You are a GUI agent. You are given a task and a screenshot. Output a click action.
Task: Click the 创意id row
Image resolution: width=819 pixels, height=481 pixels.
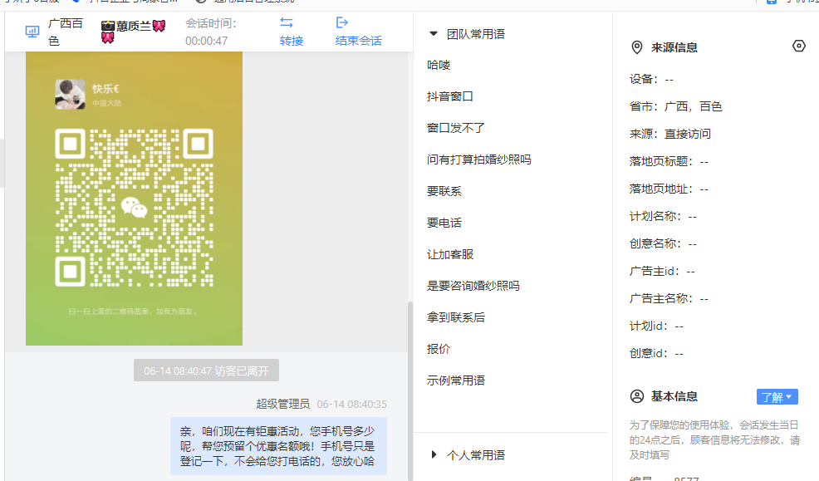click(x=656, y=354)
